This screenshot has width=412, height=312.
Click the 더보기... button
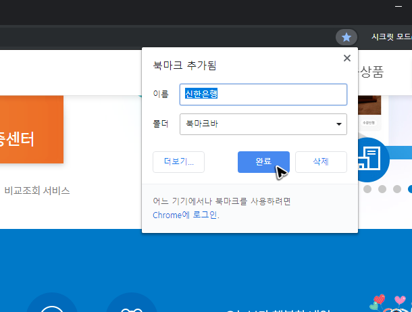[178, 162]
